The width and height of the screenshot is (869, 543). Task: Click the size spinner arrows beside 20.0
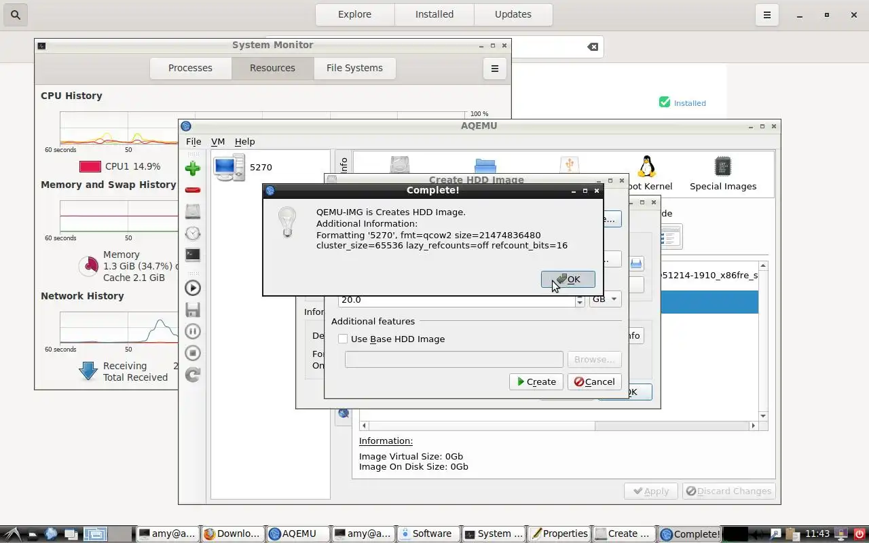(580, 299)
